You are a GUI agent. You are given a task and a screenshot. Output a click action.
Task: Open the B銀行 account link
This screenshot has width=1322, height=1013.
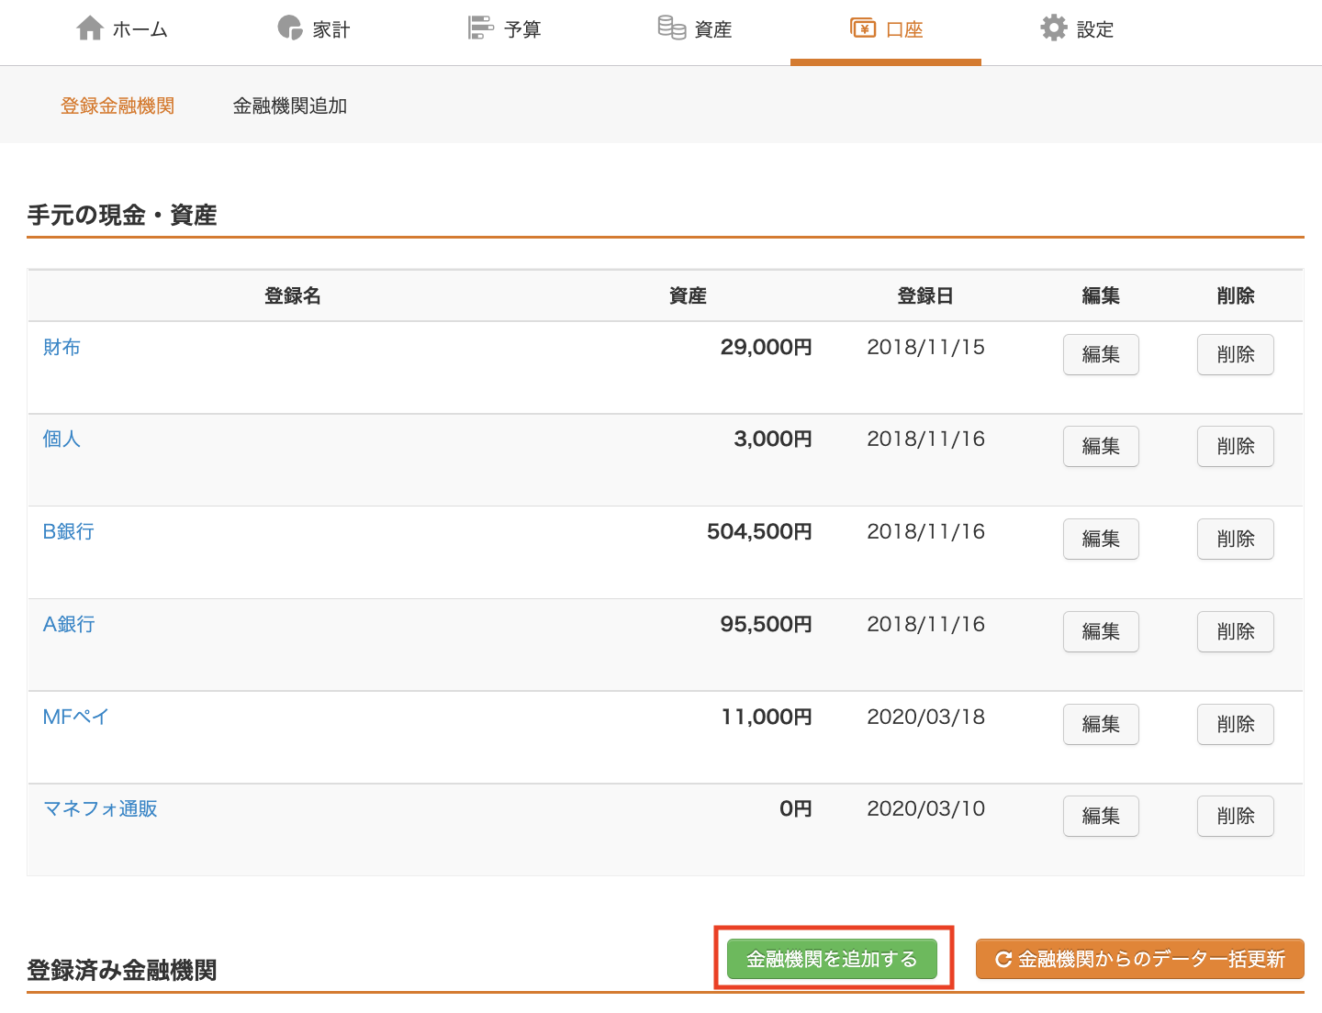point(69,532)
